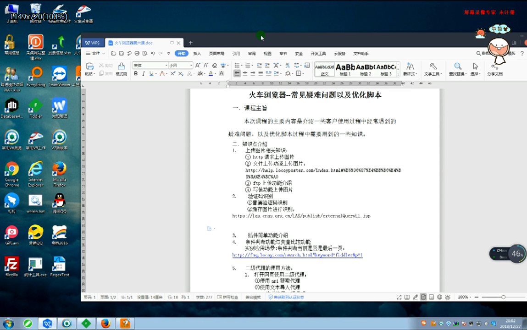Click the 分享文档 share document button
Image resolution: width=527 pixels, height=330 pixels.
point(495,70)
